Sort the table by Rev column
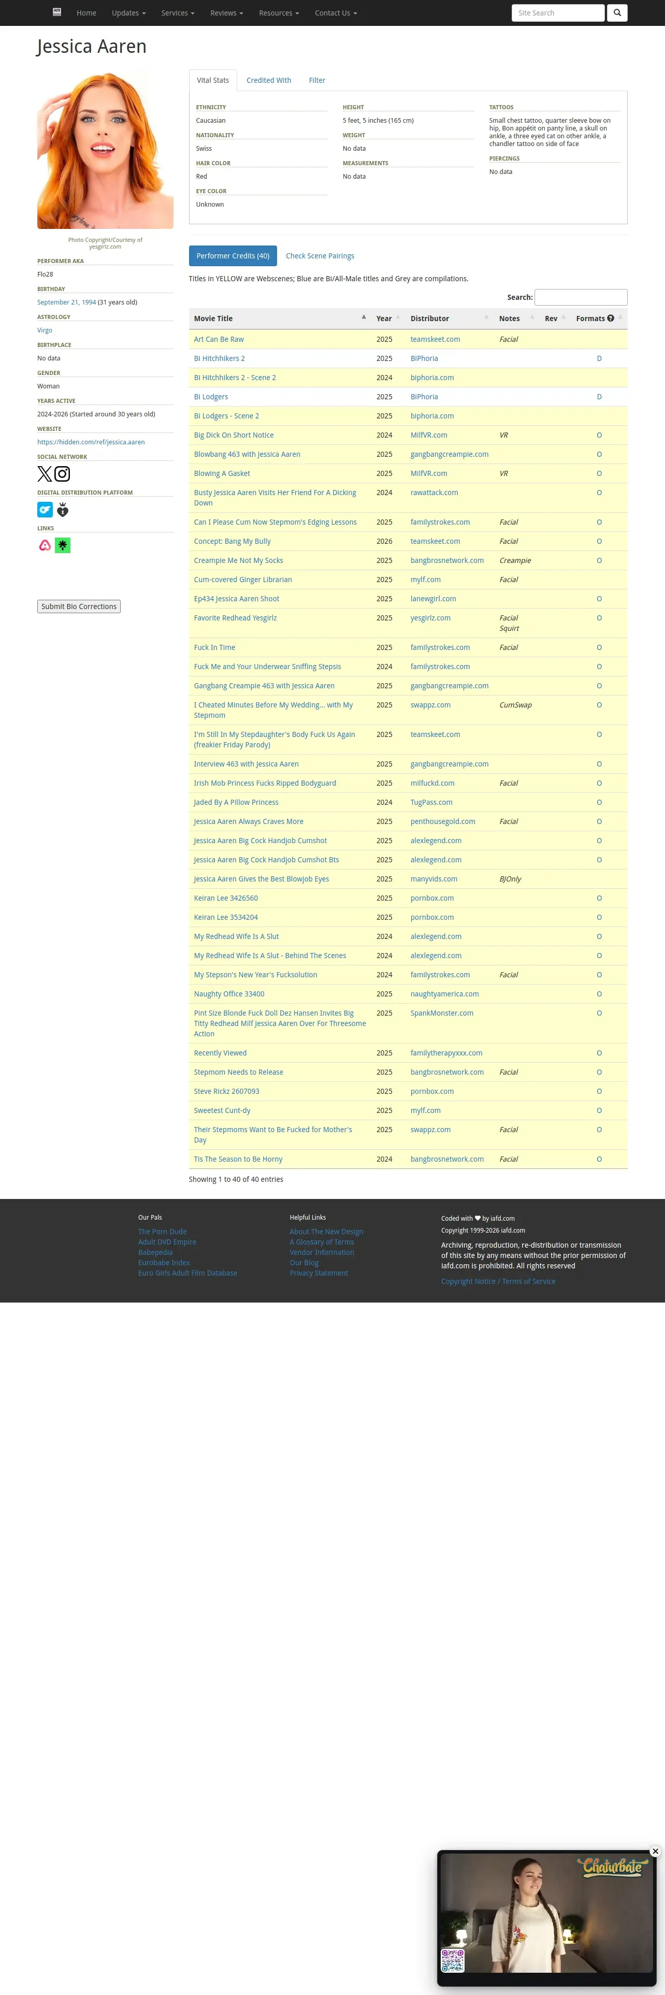Viewport: 665px width, 1995px height. (555, 319)
